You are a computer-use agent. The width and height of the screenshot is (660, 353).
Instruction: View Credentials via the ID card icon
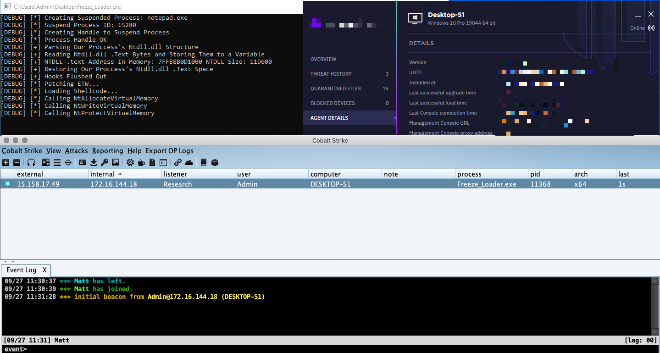83,162
